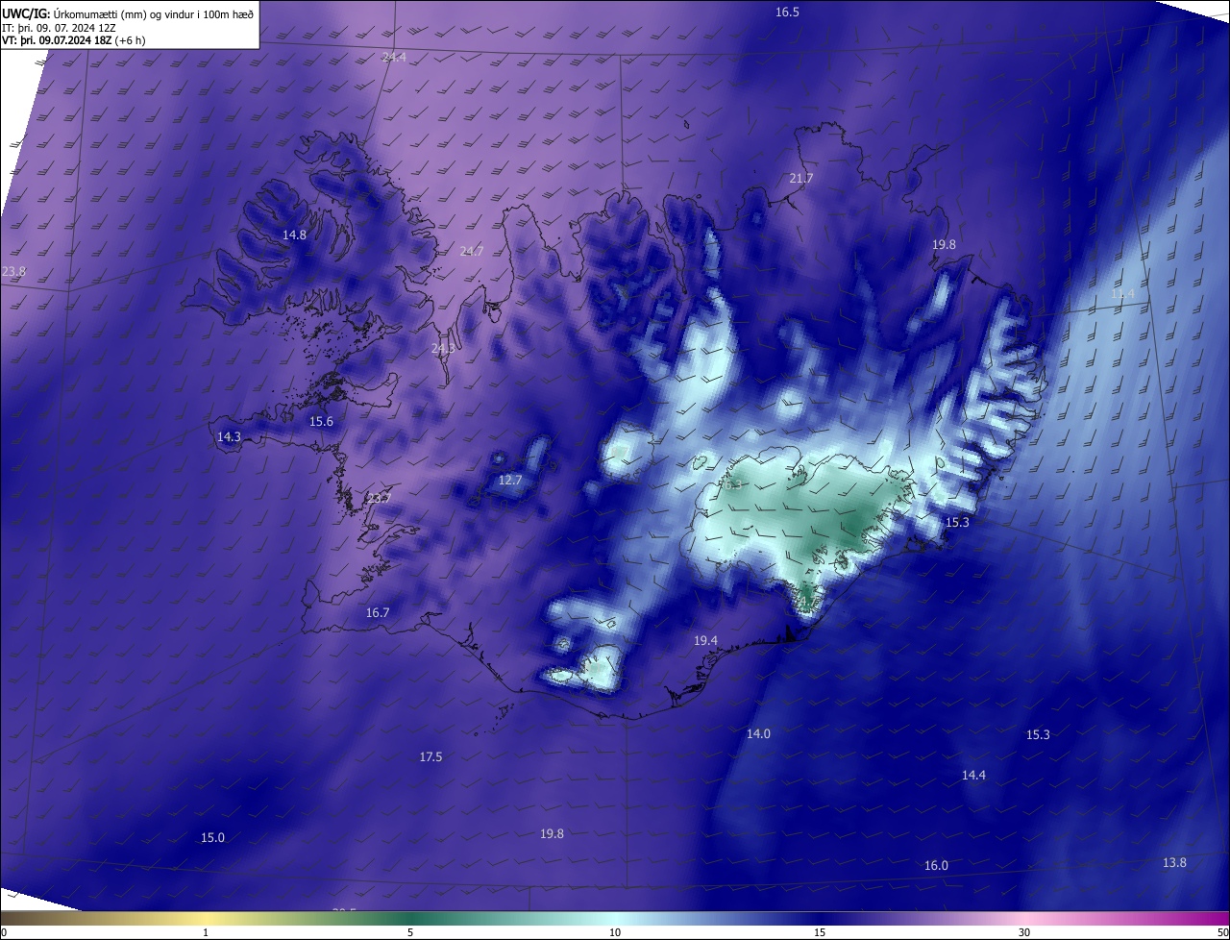Click the 24.4 value label
The height and width of the screenshot is (940, 1230).
pos(394,58)
